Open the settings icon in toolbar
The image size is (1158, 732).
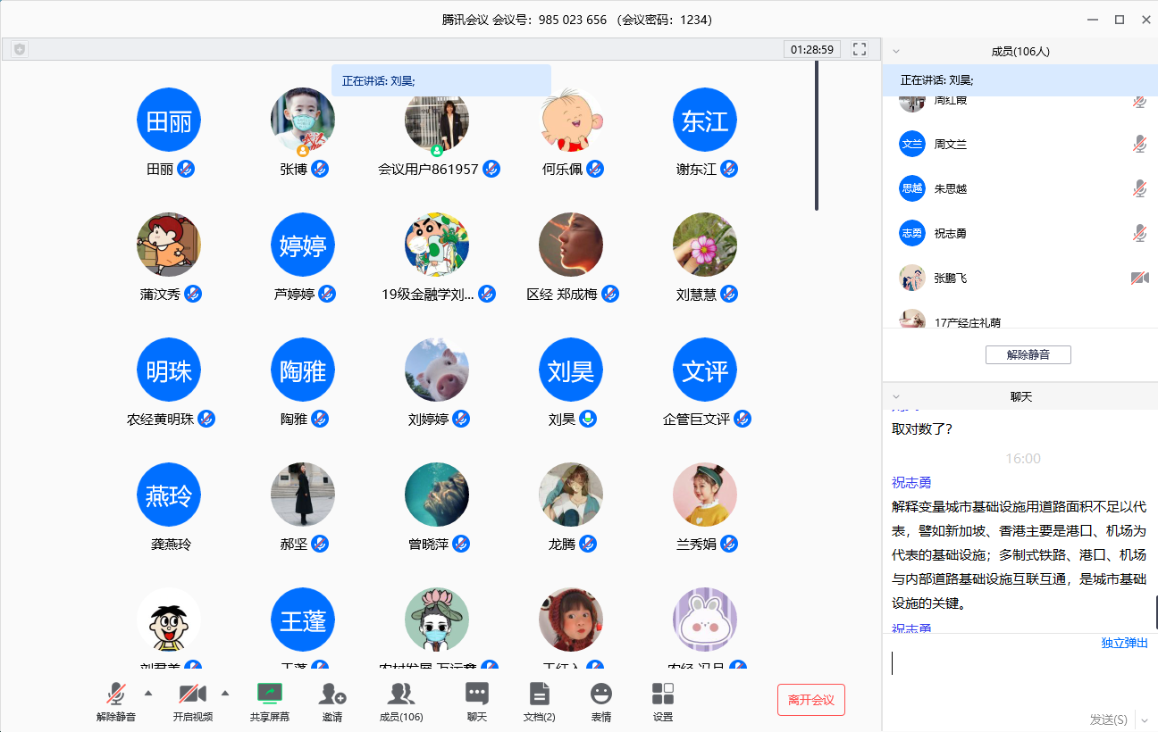point(663,694)
